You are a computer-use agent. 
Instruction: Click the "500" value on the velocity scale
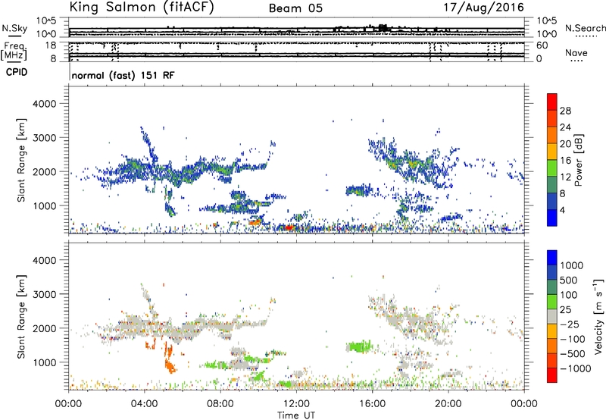click(x=569, y=280)
